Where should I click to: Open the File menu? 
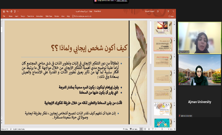click(4, 16)
